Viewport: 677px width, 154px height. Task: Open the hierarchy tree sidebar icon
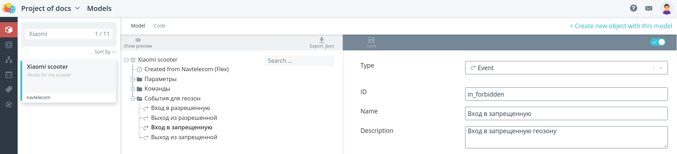pyautogui.click(x=9, y=60)
